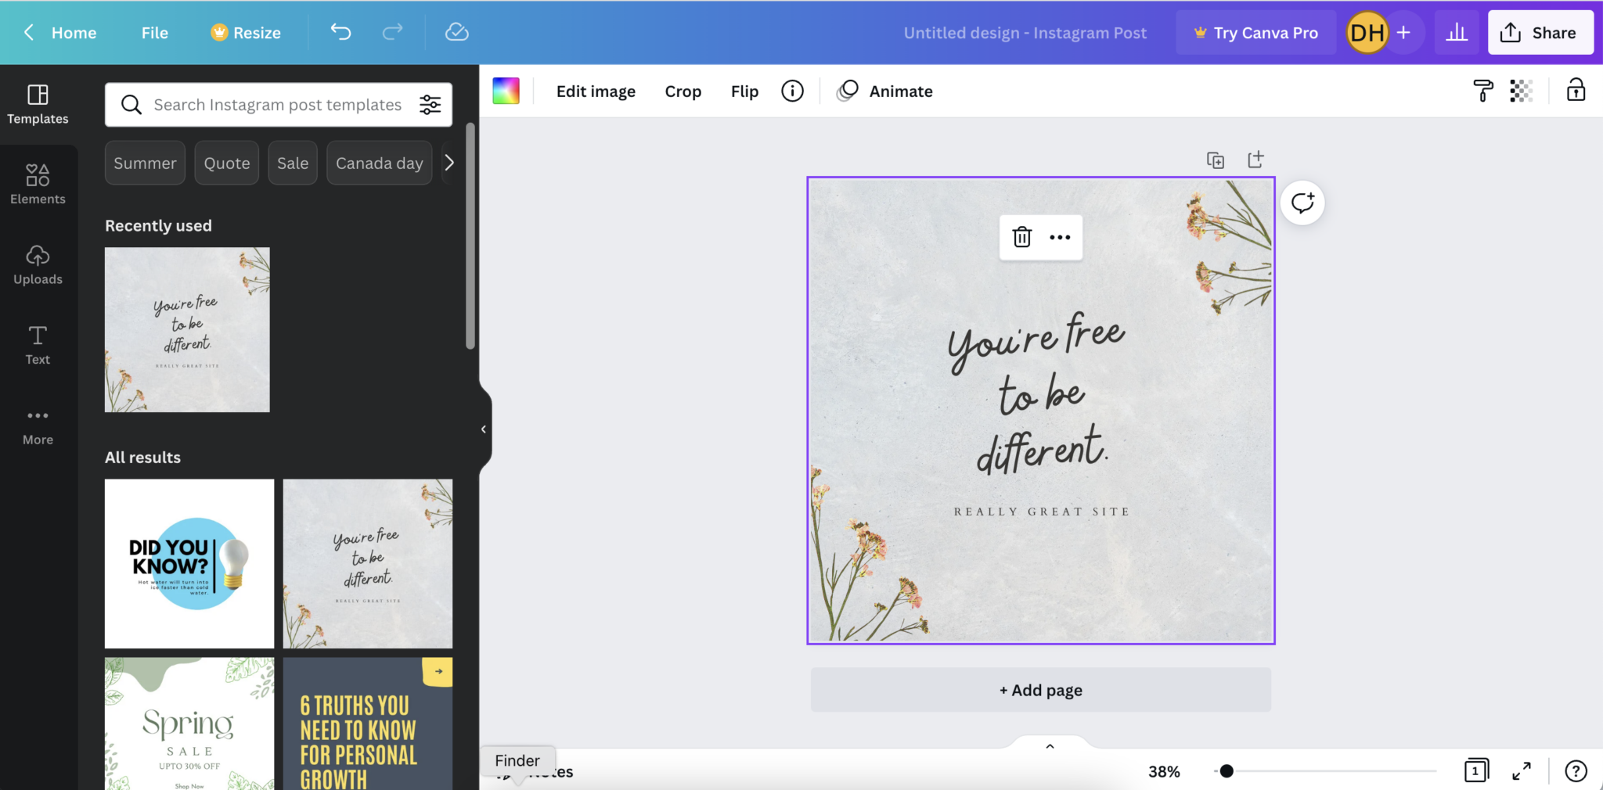Select the Summer category chip

(145, 163)
